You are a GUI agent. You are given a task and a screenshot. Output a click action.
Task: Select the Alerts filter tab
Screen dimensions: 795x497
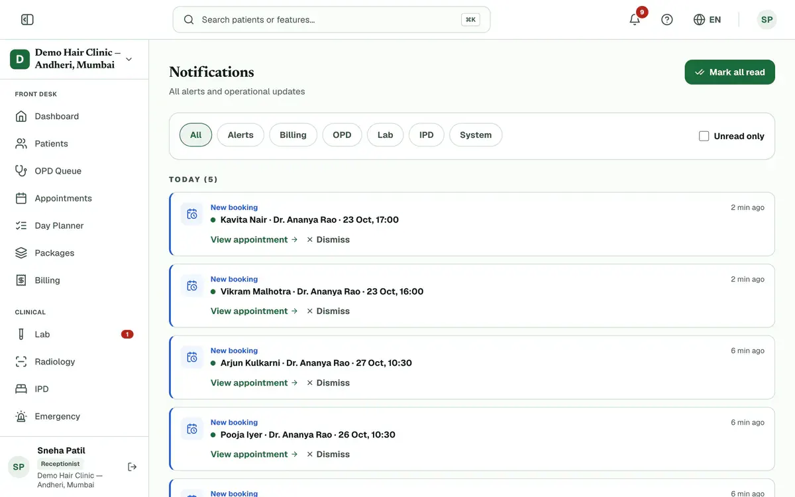tap(240, 135)
